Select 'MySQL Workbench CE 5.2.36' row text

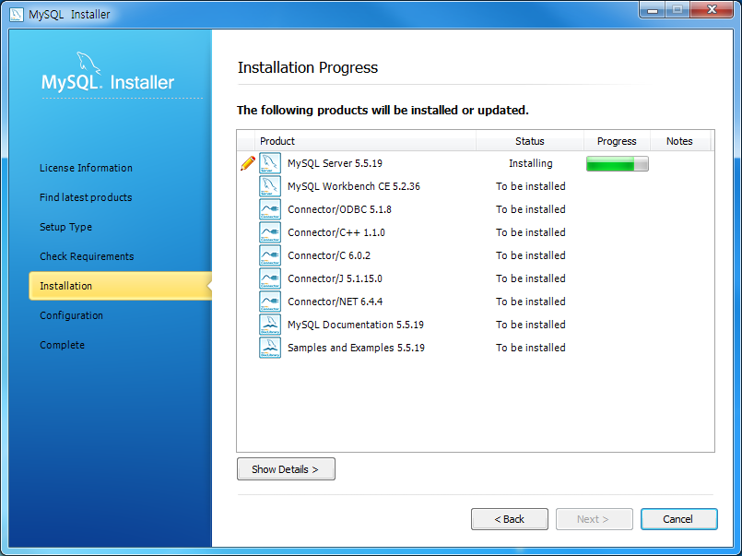point(354,186)
